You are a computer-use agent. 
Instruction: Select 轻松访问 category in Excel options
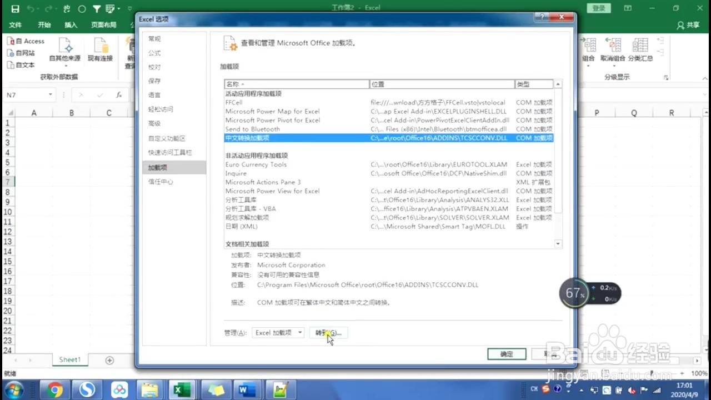(x=174, y=109)
